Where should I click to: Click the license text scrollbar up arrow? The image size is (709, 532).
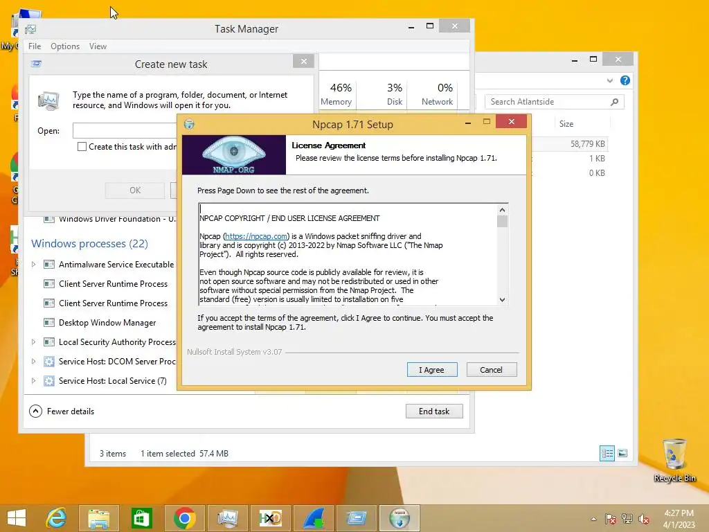503,210
